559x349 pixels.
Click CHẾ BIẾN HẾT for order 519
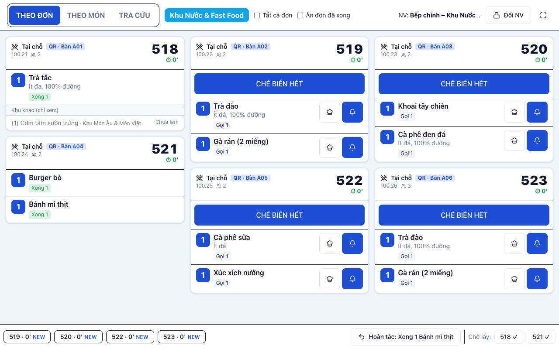click(279, 84)
